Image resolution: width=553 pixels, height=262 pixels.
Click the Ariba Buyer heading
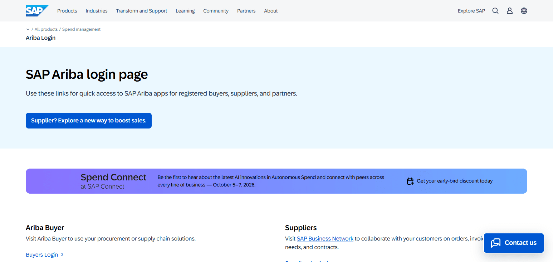point(45,228)
